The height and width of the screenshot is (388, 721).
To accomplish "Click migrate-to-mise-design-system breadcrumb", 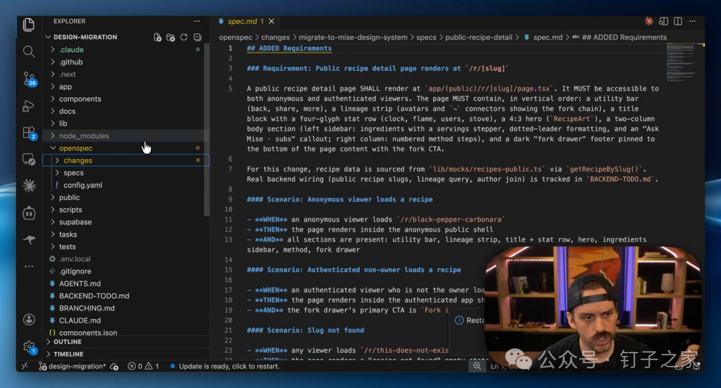I will point(352,37).
